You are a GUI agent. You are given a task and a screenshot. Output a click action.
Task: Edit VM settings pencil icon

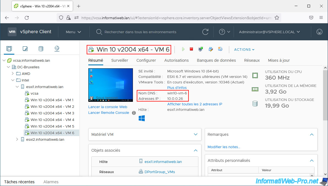pos(211,49)
